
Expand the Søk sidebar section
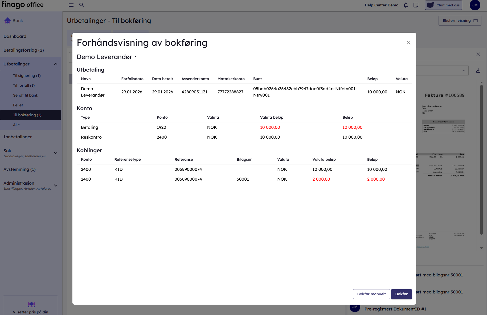(56, 153)
